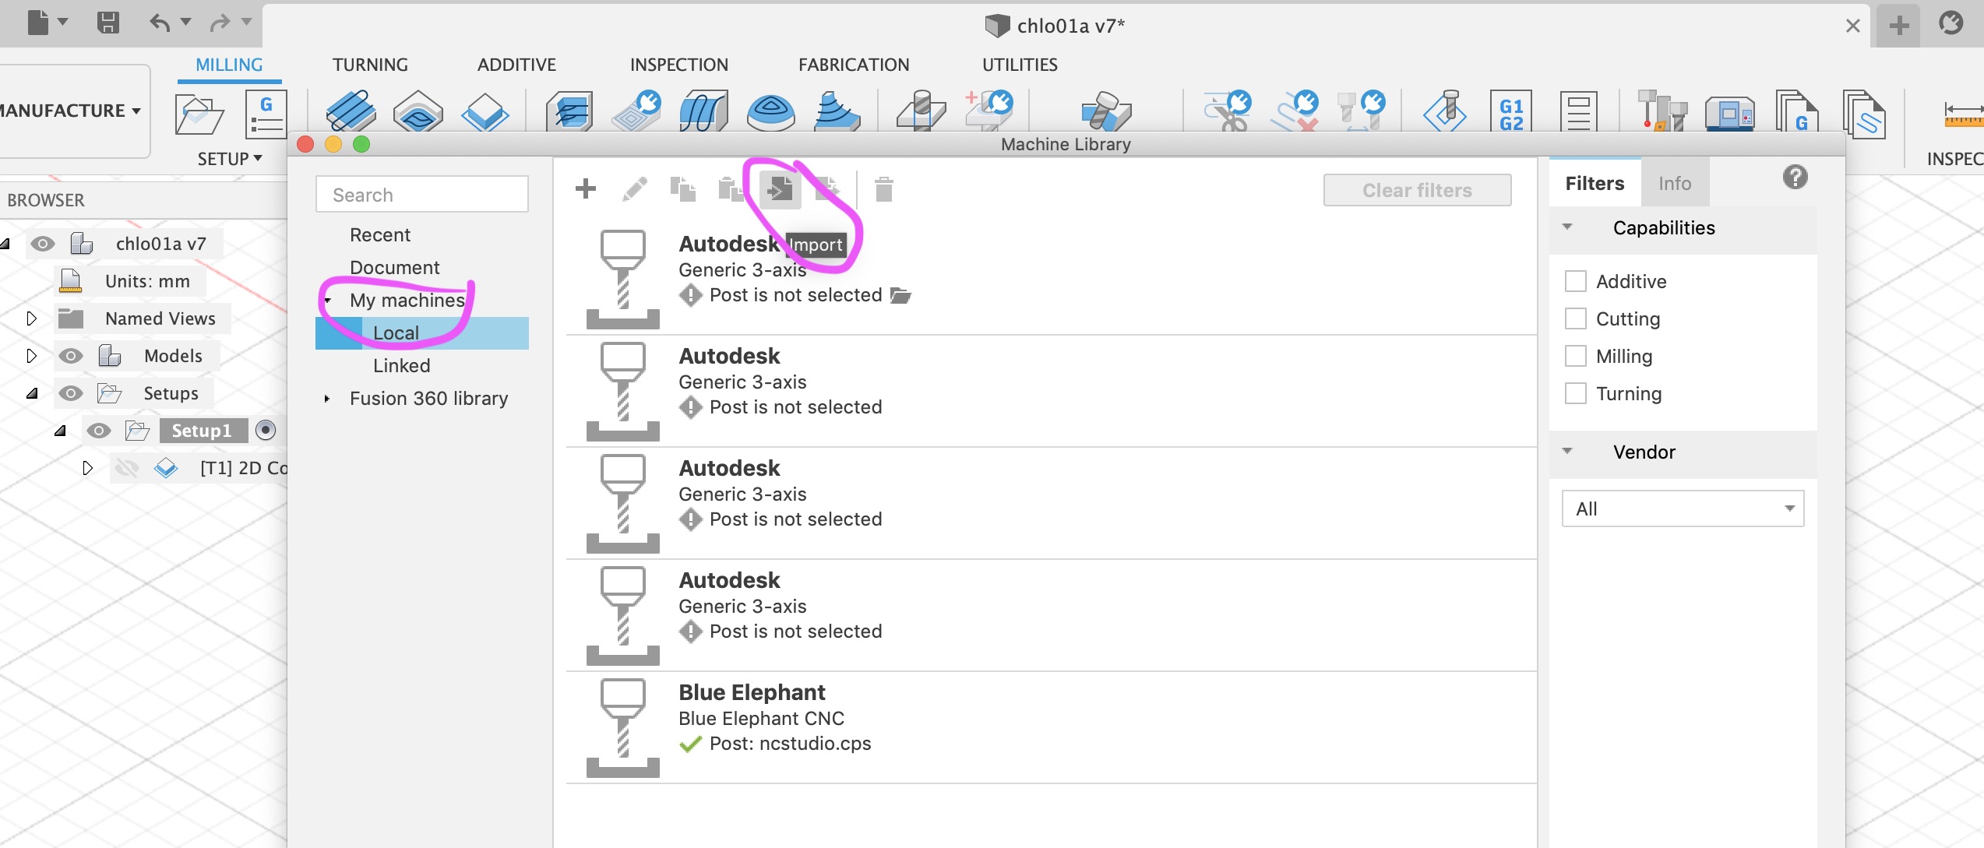Click the Clear filters button
Viewport: 1984px width, 848px height.
pos(1417,190)
